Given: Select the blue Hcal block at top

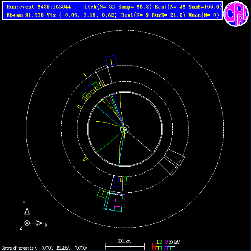Looking at the screenshot, I should coord(111,60).
